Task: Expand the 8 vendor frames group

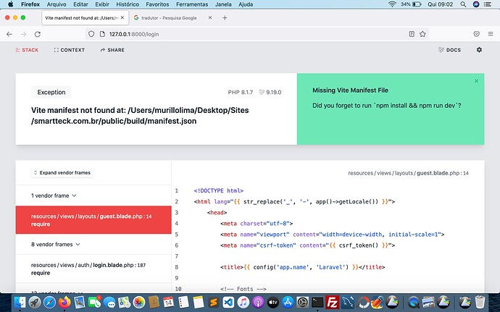Action: 56,245
